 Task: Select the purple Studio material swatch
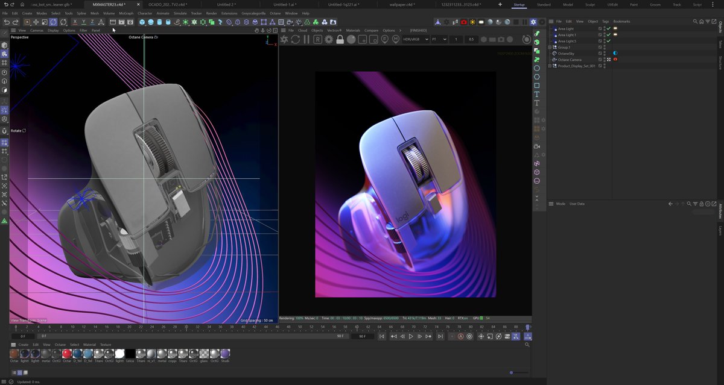coord(225,354)
